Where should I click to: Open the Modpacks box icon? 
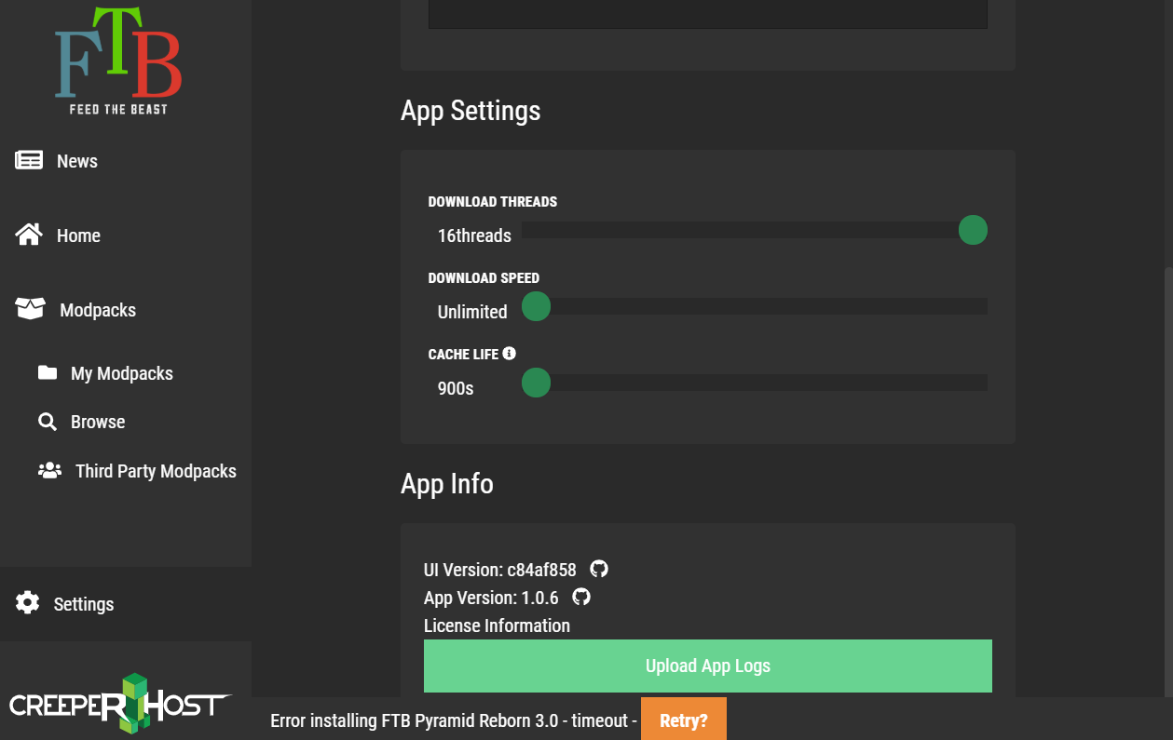click(x=28, y=309)
